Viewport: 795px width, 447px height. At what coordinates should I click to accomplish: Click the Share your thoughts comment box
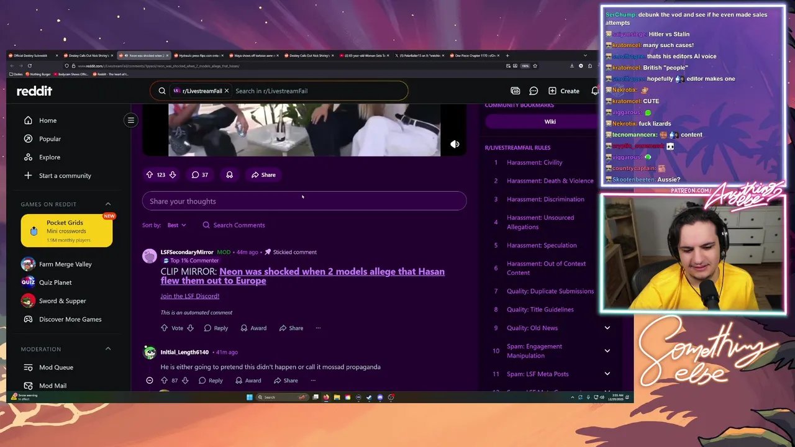point(304,201)
